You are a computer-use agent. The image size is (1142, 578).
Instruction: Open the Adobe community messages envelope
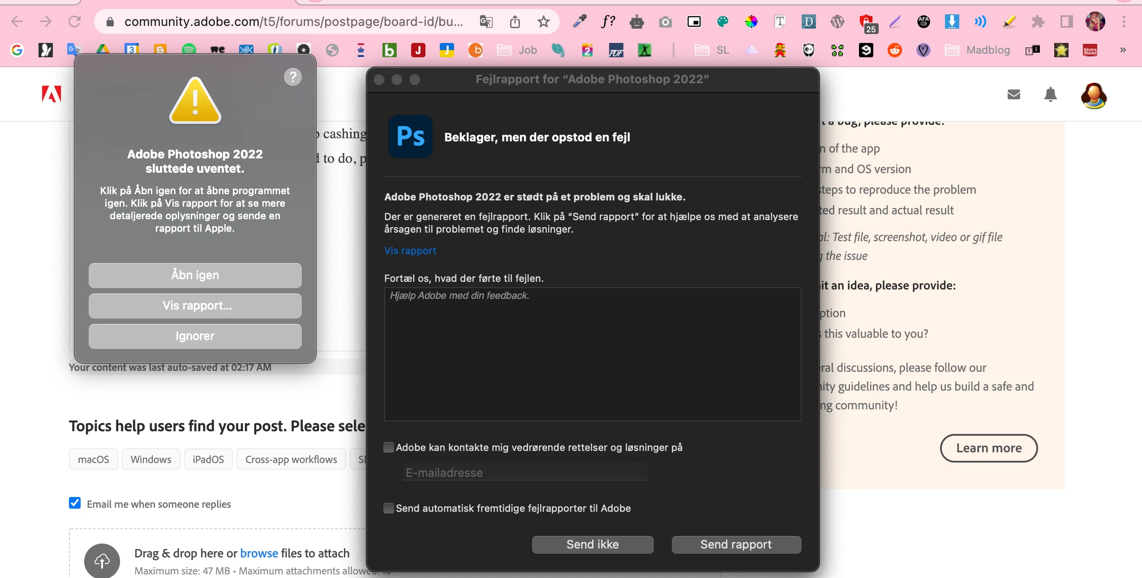[x=1014, y=94]
